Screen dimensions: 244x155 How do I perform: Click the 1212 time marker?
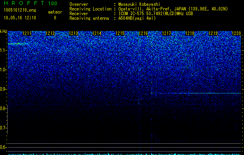50,33
